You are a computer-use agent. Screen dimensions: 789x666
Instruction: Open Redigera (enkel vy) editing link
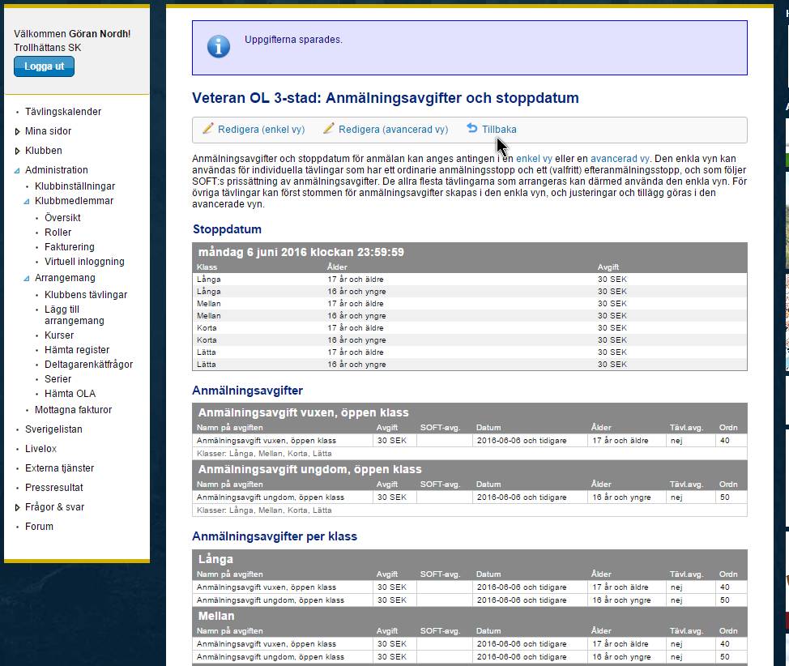coord(261,130)
